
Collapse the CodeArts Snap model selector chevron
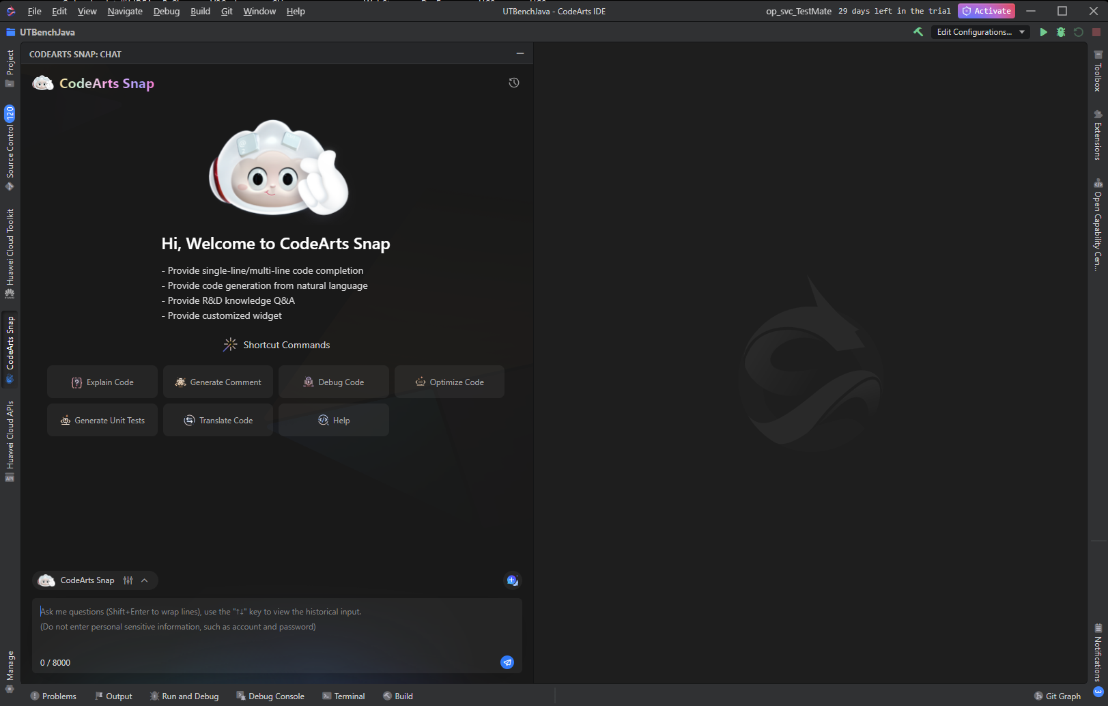(143, 580)
